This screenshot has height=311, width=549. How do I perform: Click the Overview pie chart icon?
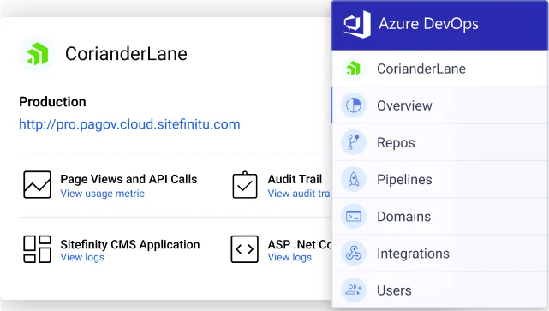tap(353, 105)
